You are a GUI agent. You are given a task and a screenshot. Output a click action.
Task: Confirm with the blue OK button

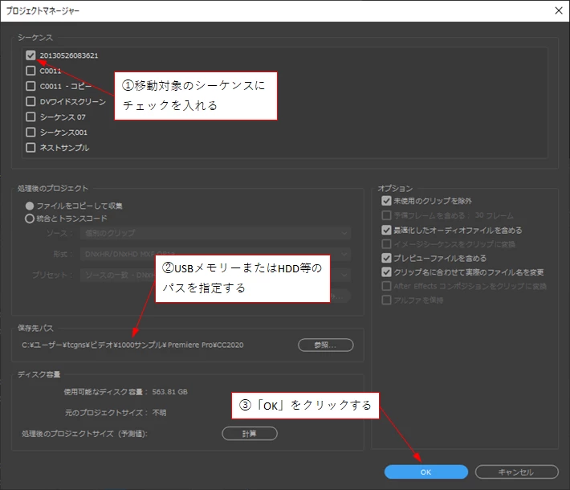click(425, 472)
